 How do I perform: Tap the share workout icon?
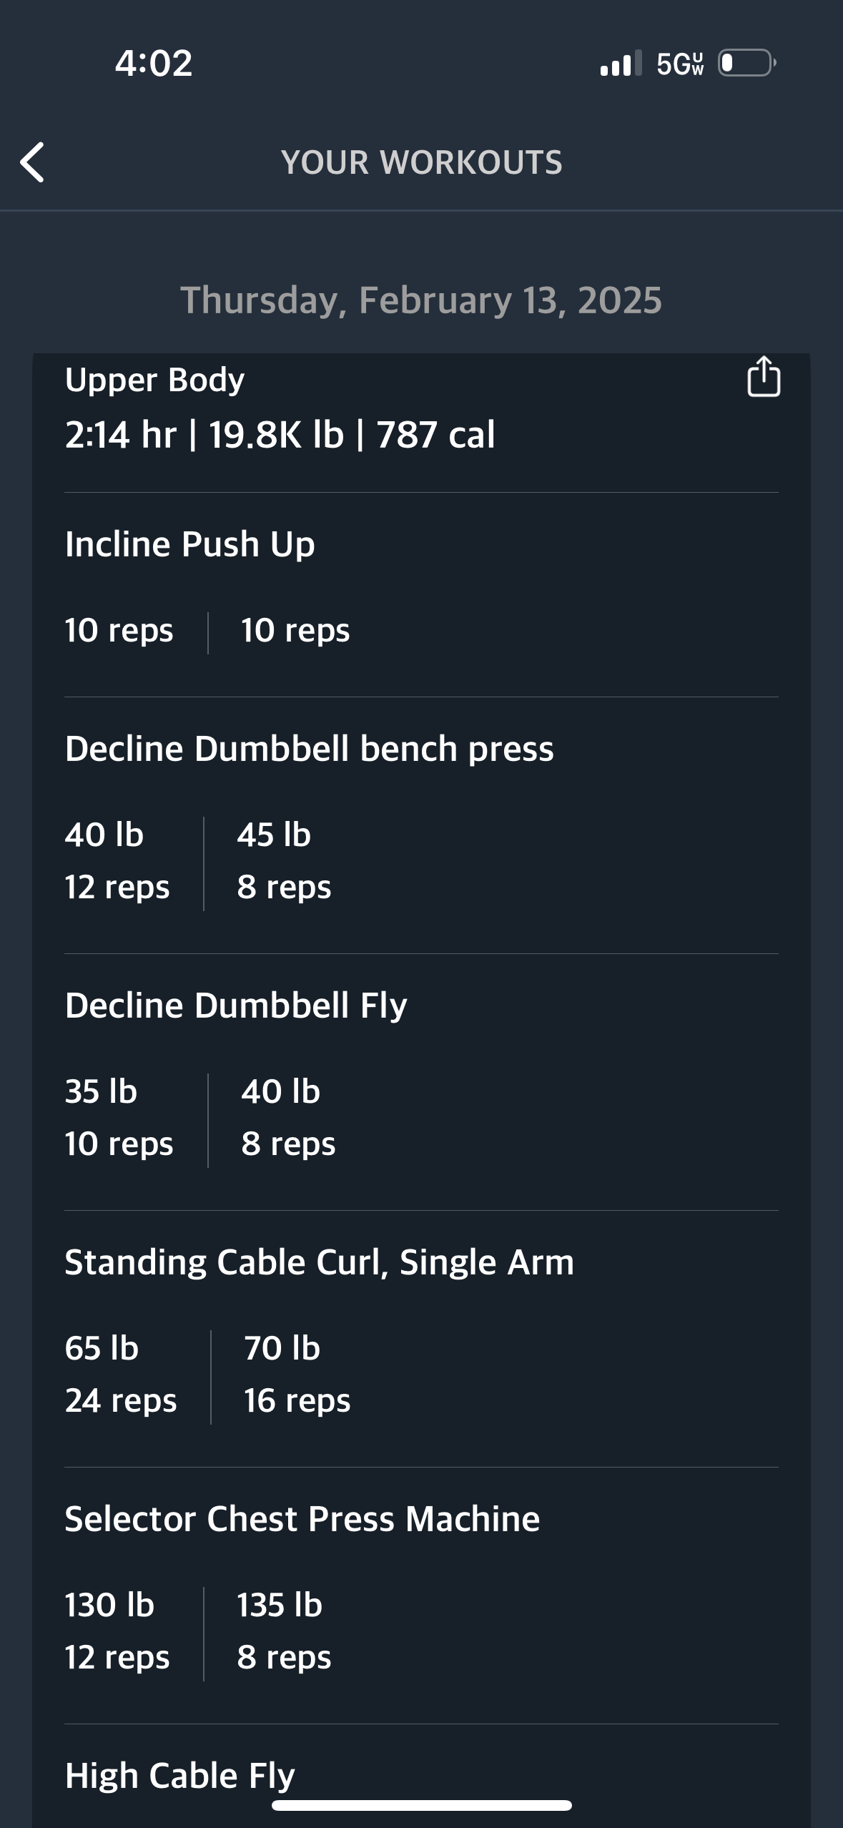tap(763, 376)
